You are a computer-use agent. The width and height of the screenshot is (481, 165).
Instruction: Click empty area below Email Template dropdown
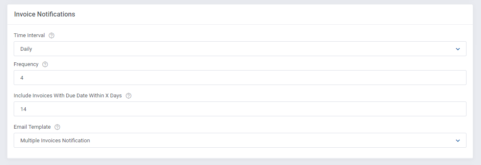pos(240,153)
